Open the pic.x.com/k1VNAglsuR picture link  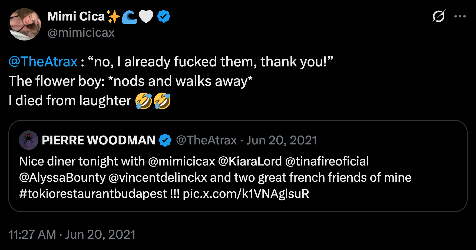tap(246, 194)
